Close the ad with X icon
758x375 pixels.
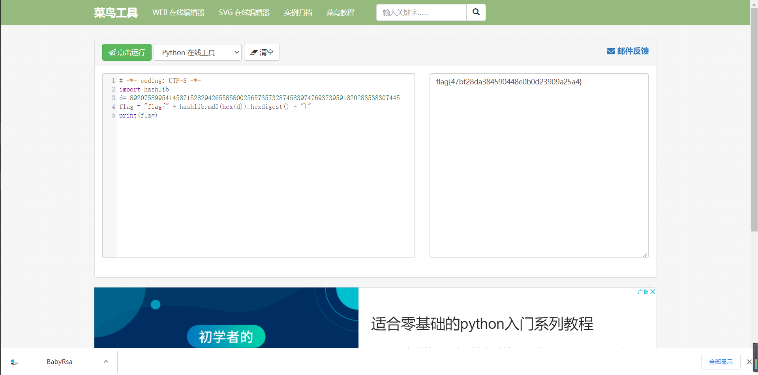pos(653,292)
